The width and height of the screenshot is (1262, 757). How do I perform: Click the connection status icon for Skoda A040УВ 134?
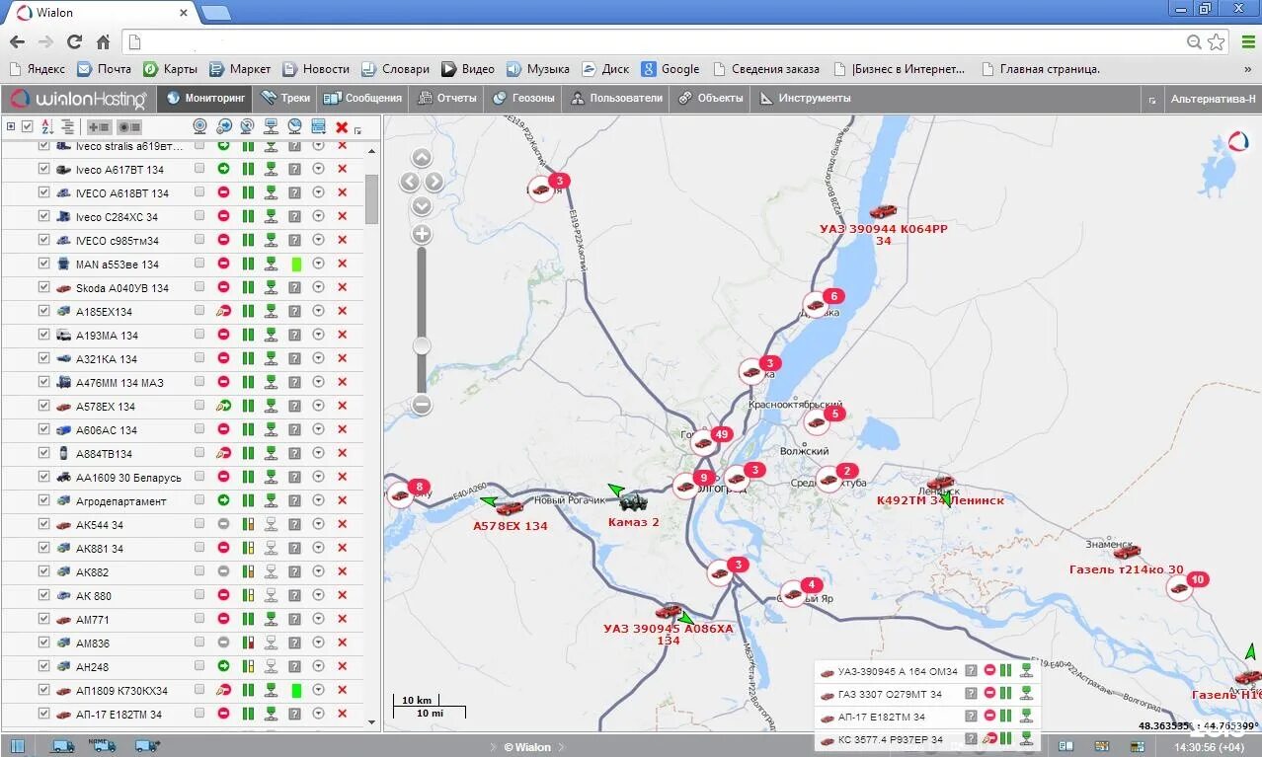pos(271,287)
